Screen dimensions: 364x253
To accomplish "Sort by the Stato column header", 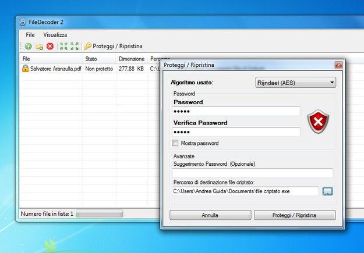I will coord(99,59).
